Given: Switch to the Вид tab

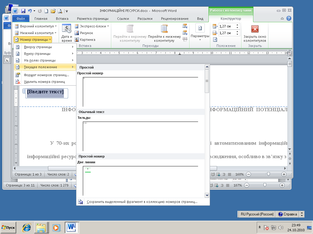Looking at the screenshot, I should (x=200, y=19).
